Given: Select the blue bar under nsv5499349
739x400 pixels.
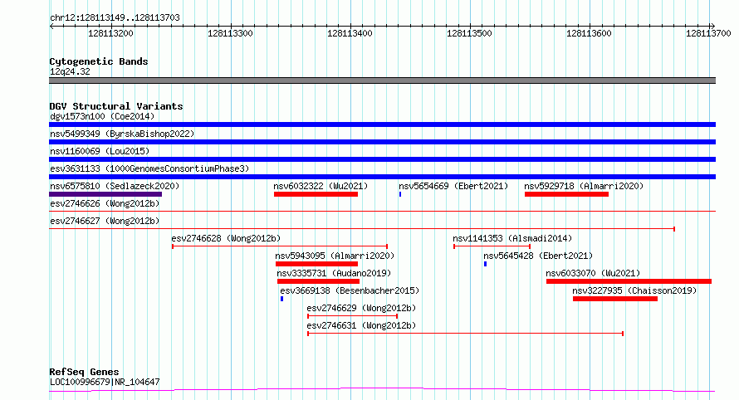Looking at the screenshot, I should click(x=382, y=142).
